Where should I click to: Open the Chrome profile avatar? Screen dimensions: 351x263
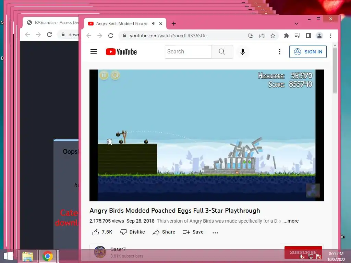(x=319, y=36)
